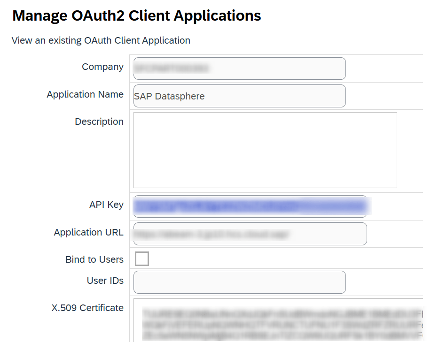Click the "Description" label text

point(99,122)
